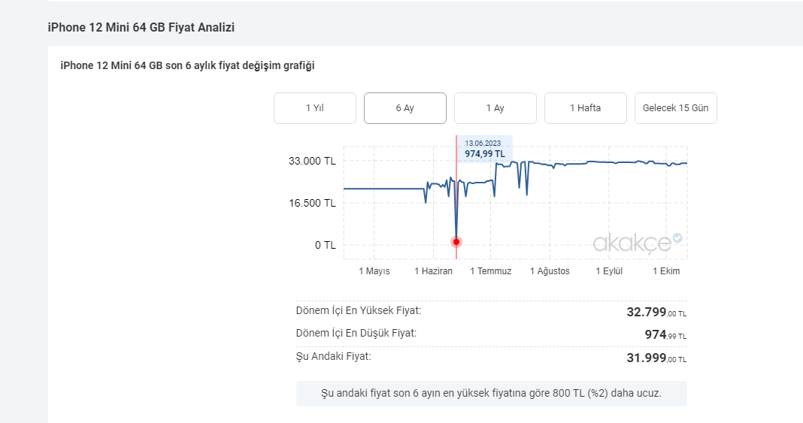Click the Şu Andaki Fiyat label
Screen dimensions: 803x423
point(333,356)
